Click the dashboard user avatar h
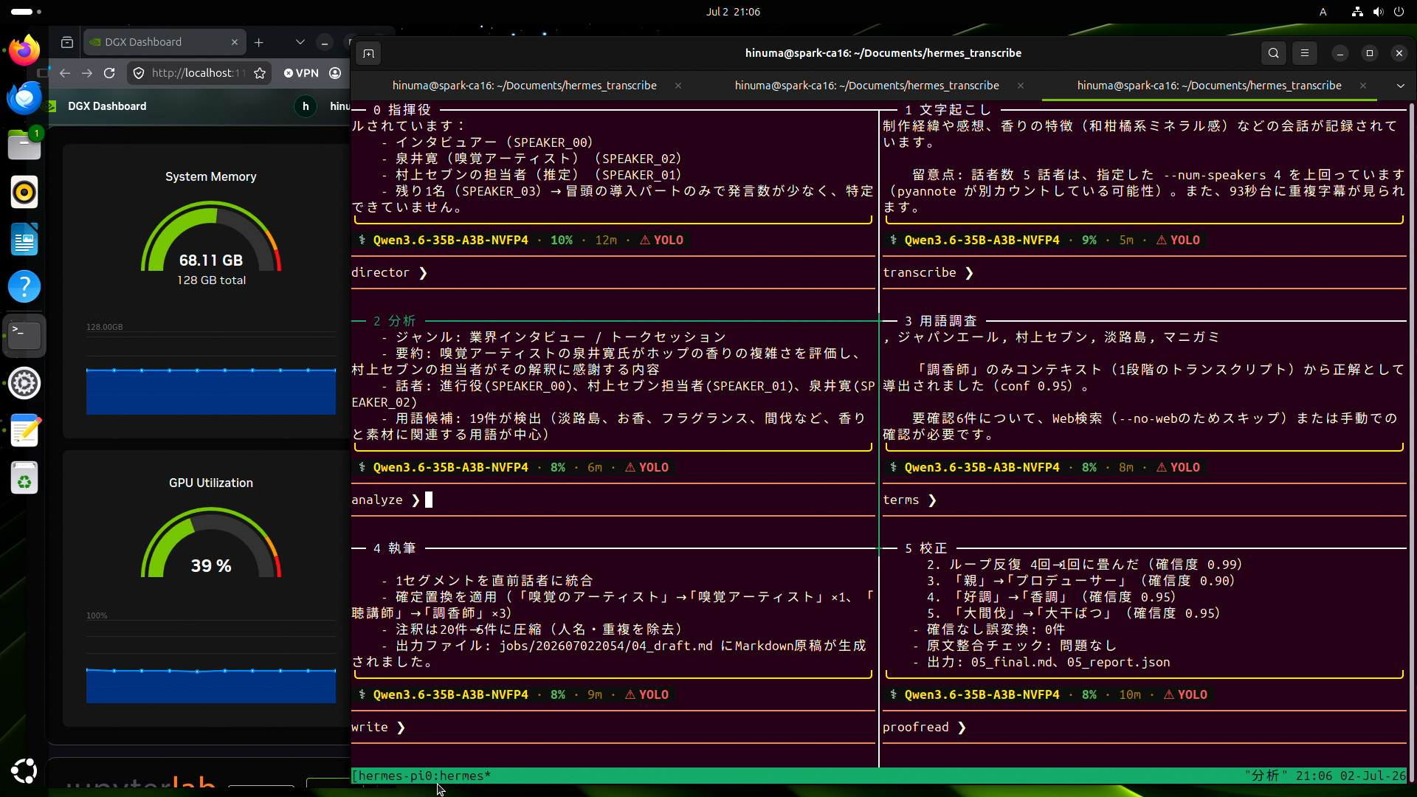 (x=306, y=106)
